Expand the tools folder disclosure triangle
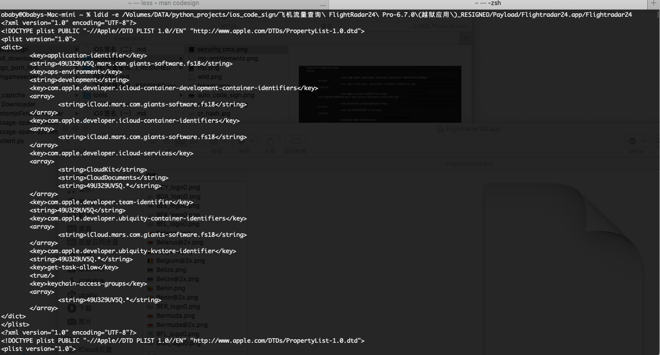Screen dimensions: 660x355 [77, 95]
